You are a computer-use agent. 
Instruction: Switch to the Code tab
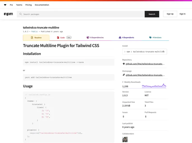point(64,37)
